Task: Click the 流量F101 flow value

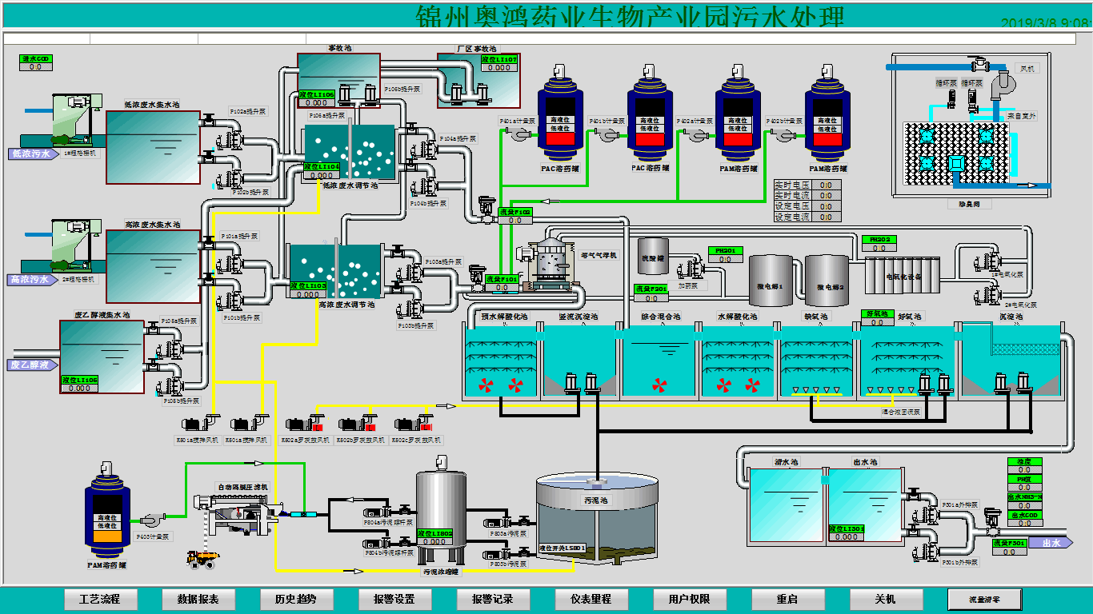Action: click(x=503, y=288)
